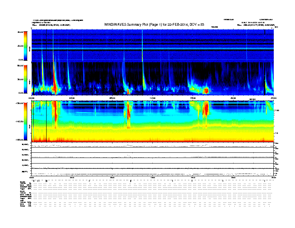
Task: Click the red burst near 17:20 in TNR
Action: [206, 109]
